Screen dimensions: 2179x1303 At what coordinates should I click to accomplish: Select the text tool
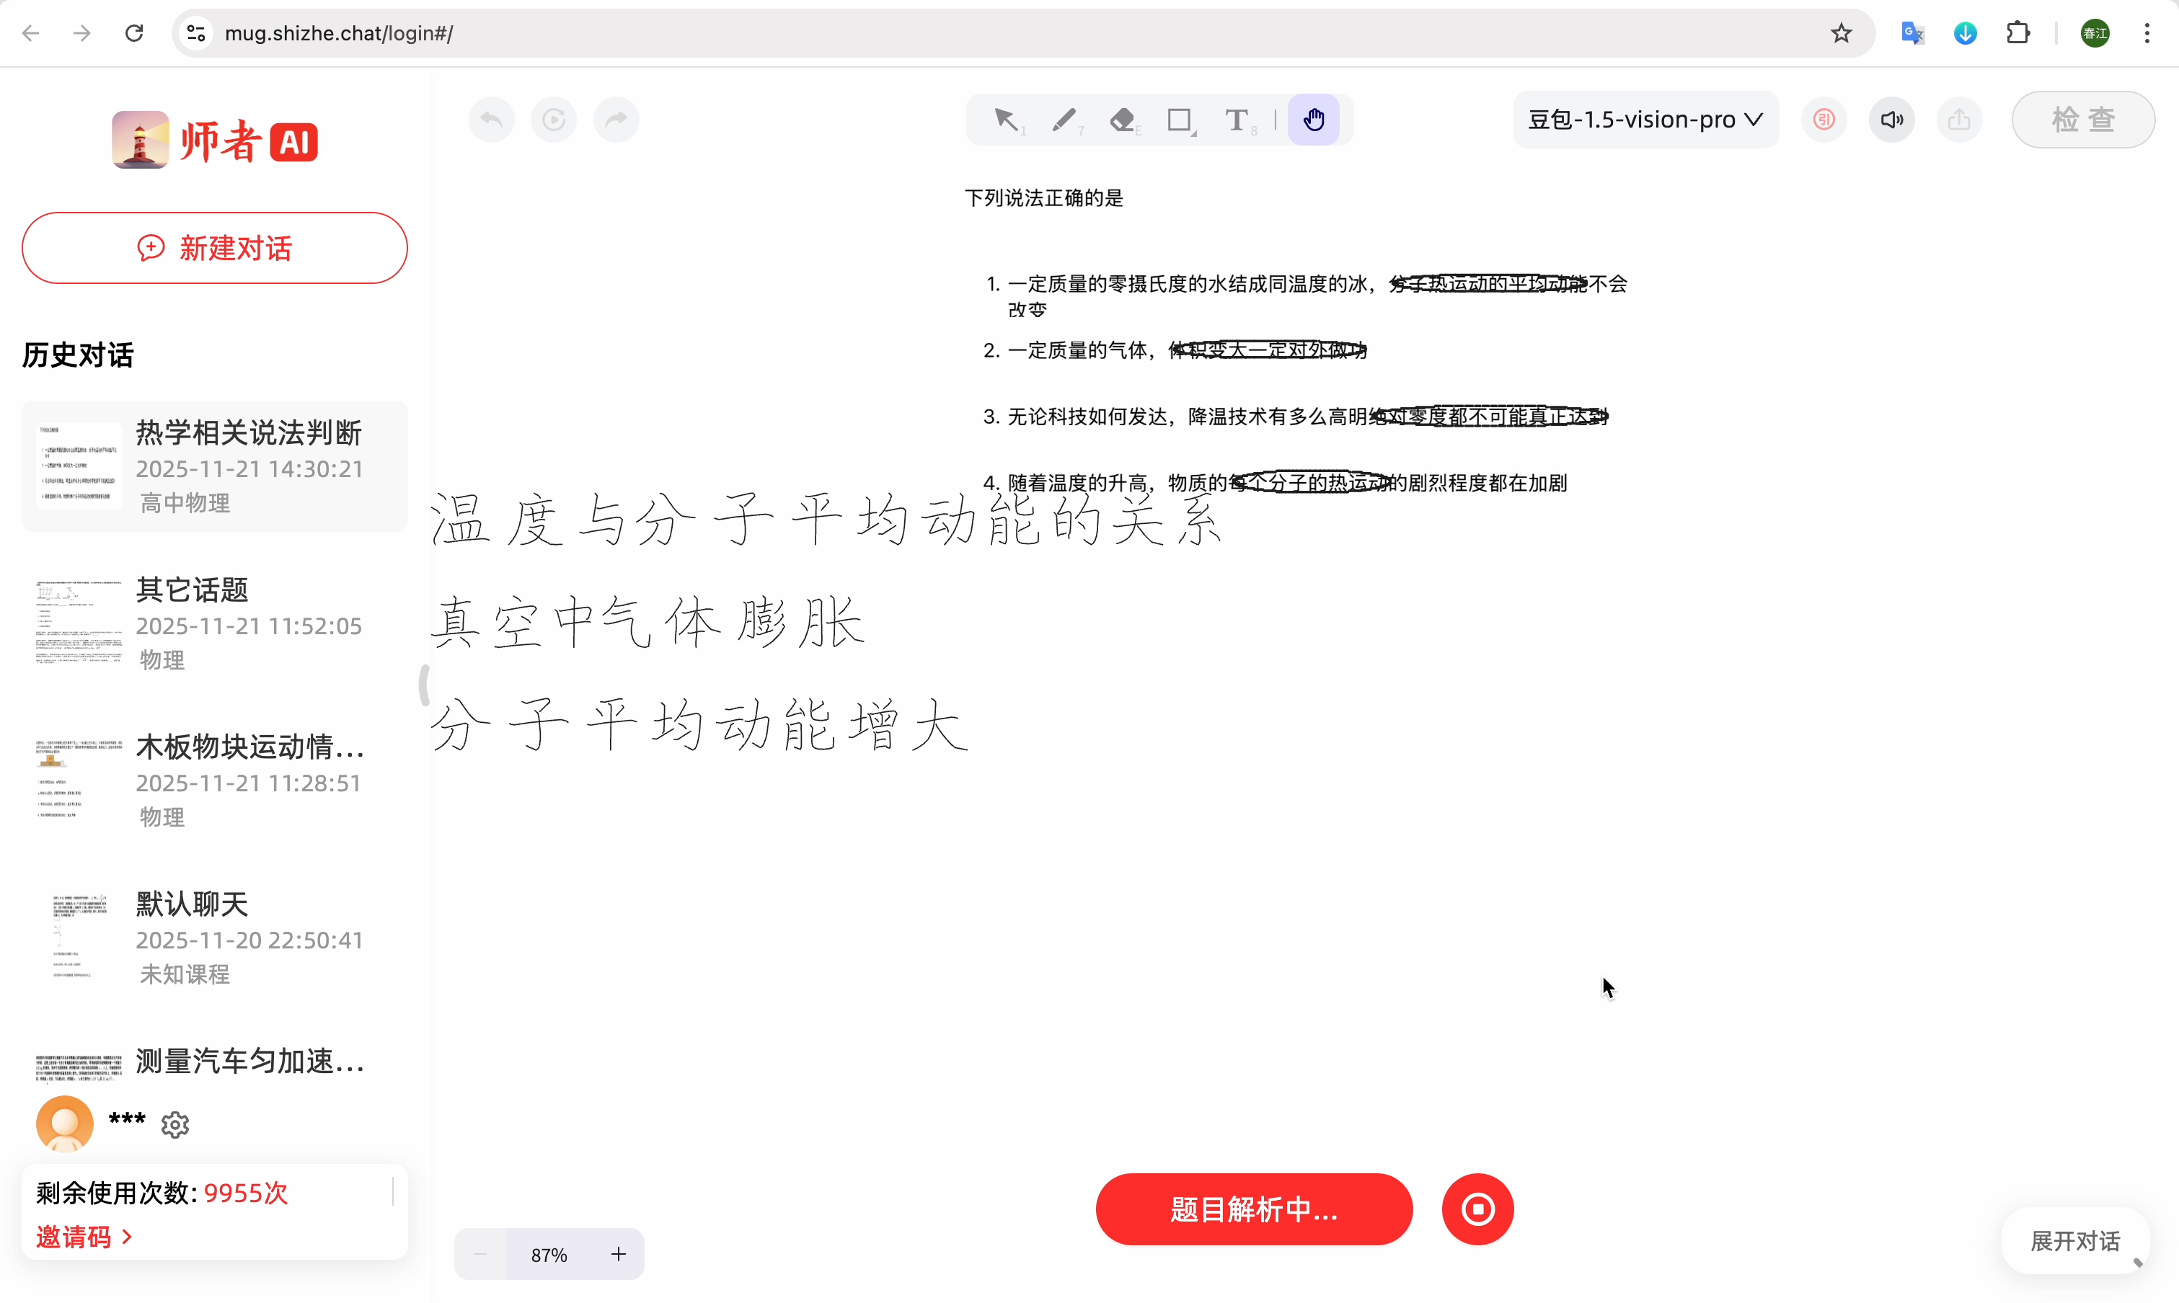(1237, 120)
